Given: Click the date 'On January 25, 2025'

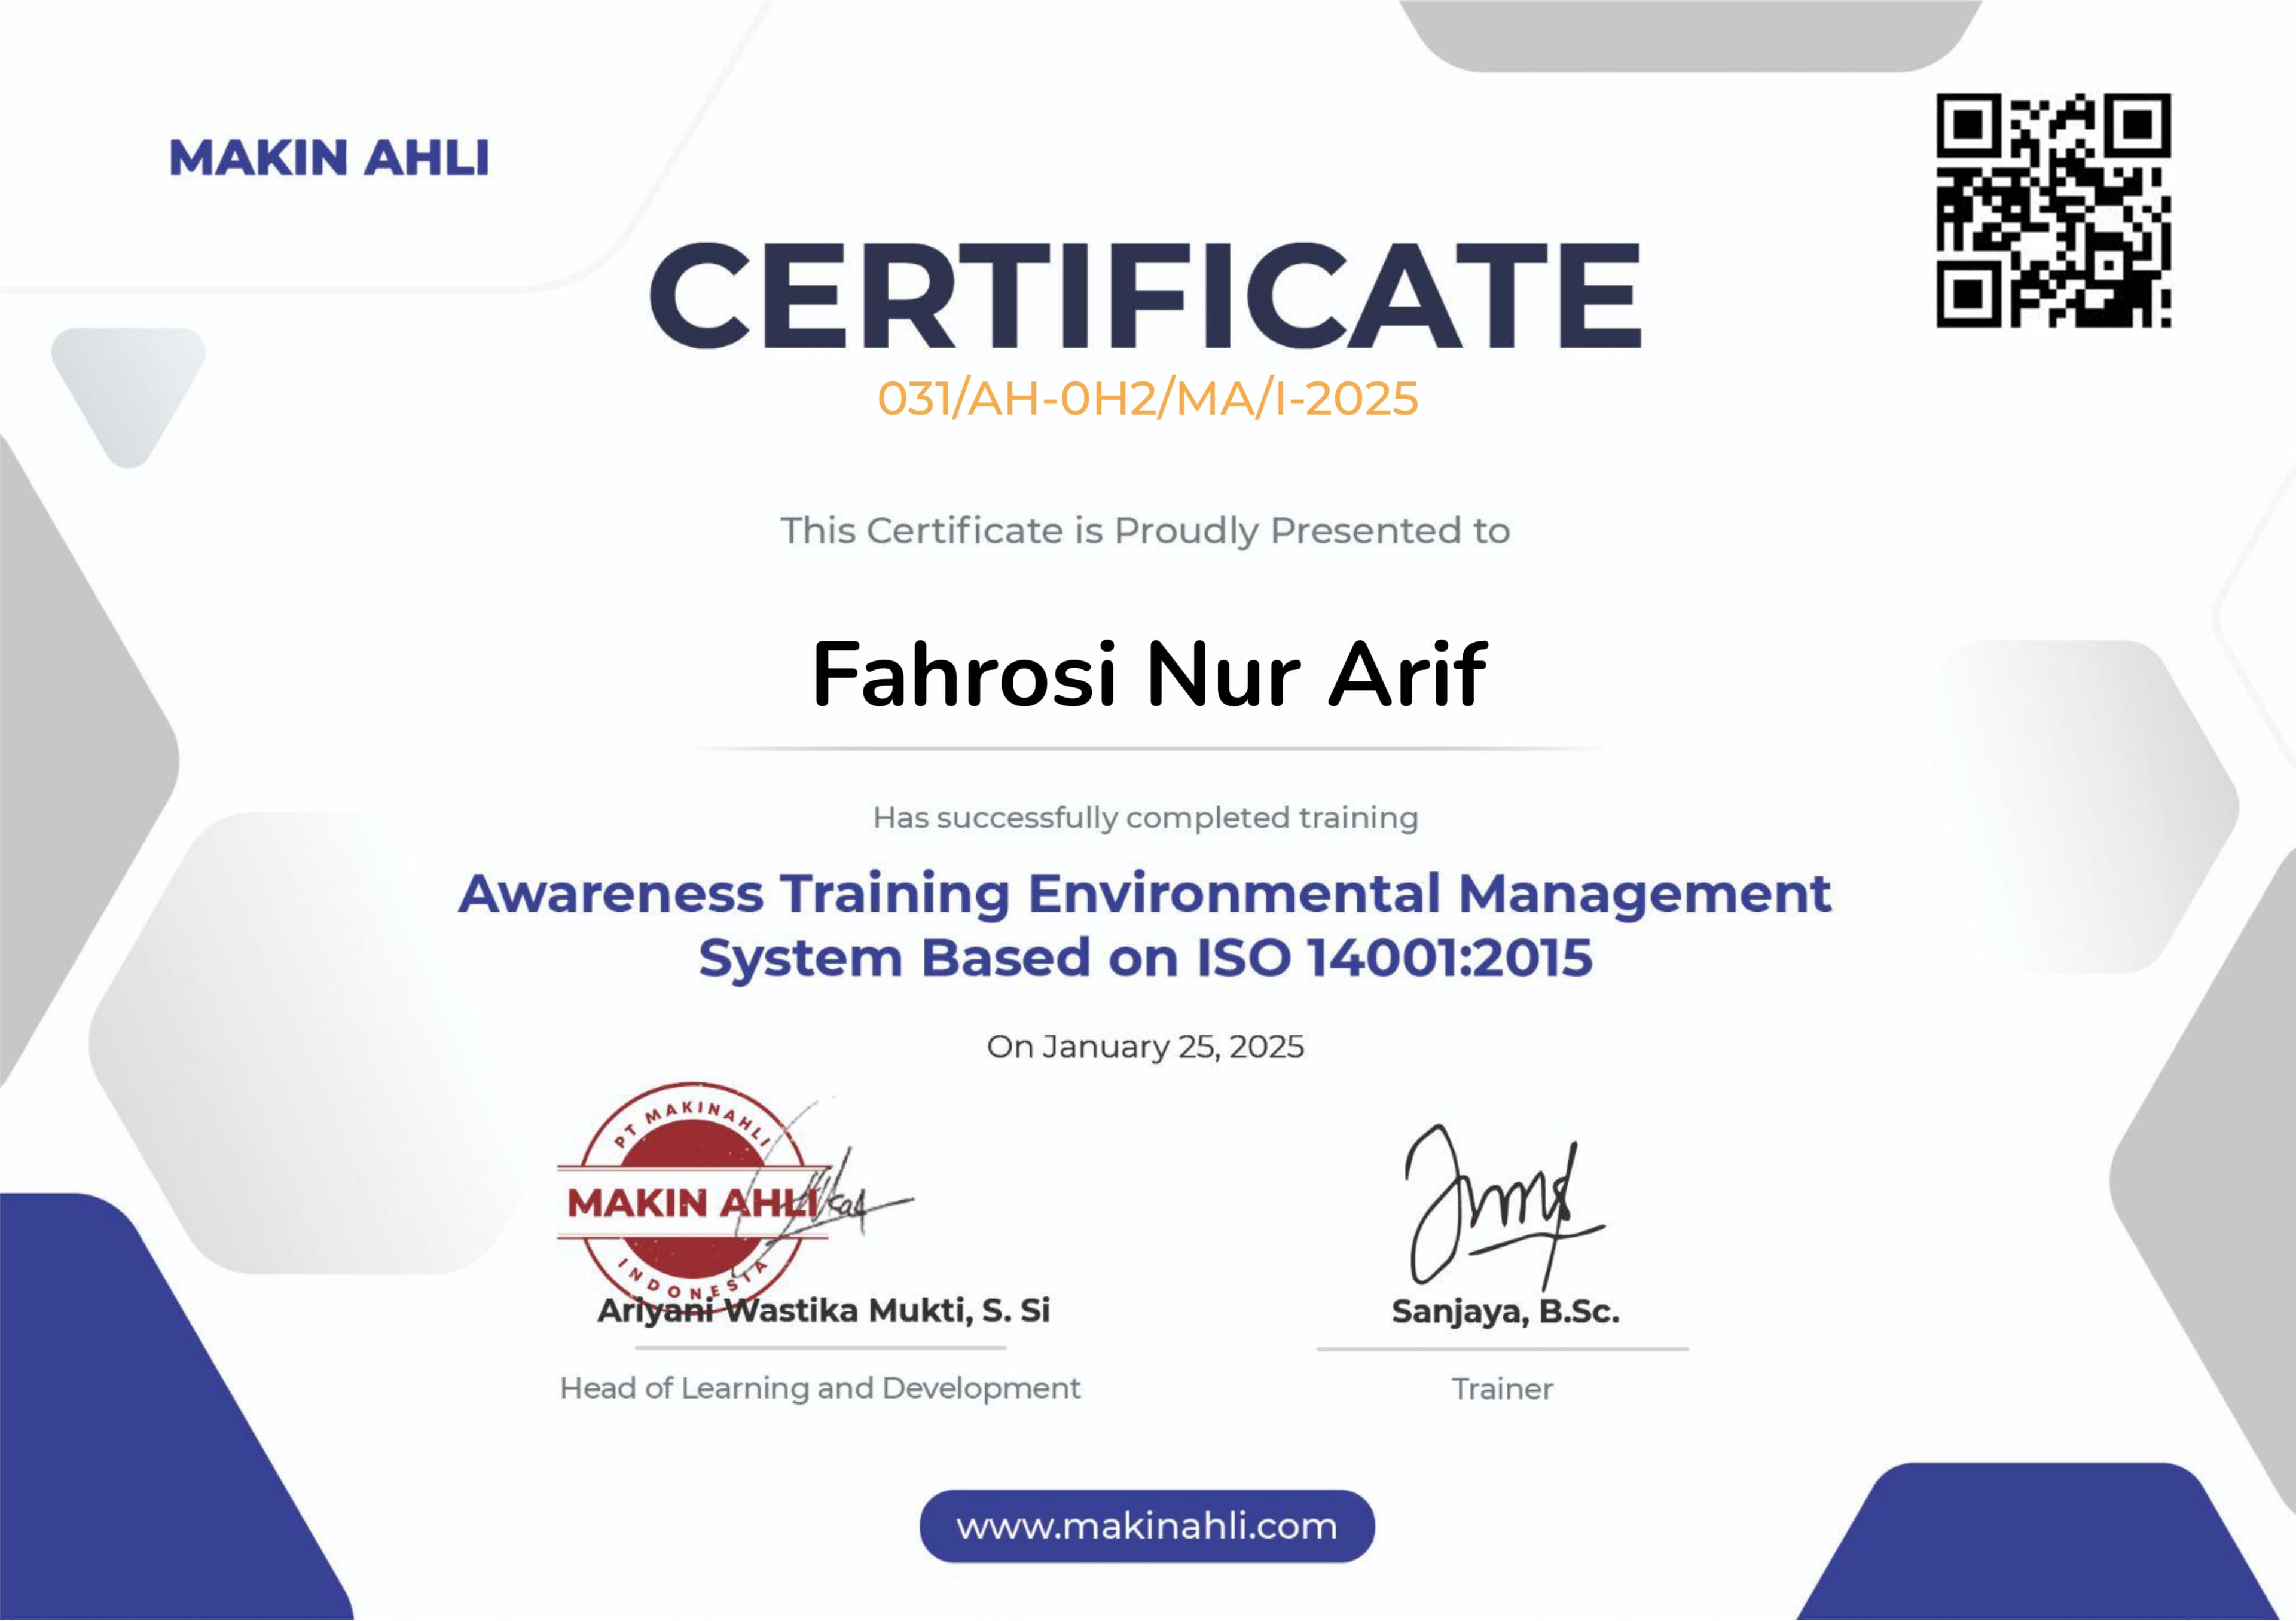Looking at the screenshot, I should [x=1145, y=1047].
